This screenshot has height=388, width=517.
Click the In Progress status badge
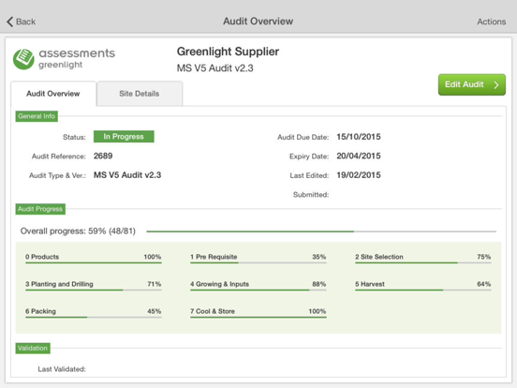(x=124, y=137)
